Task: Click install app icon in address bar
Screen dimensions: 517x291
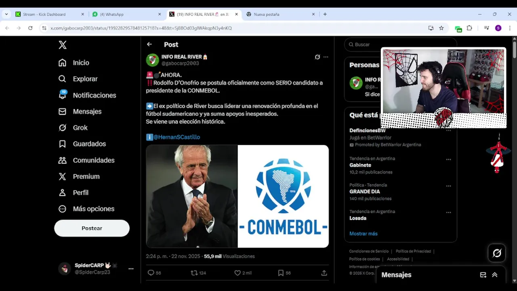Action: tap(431, 28)
